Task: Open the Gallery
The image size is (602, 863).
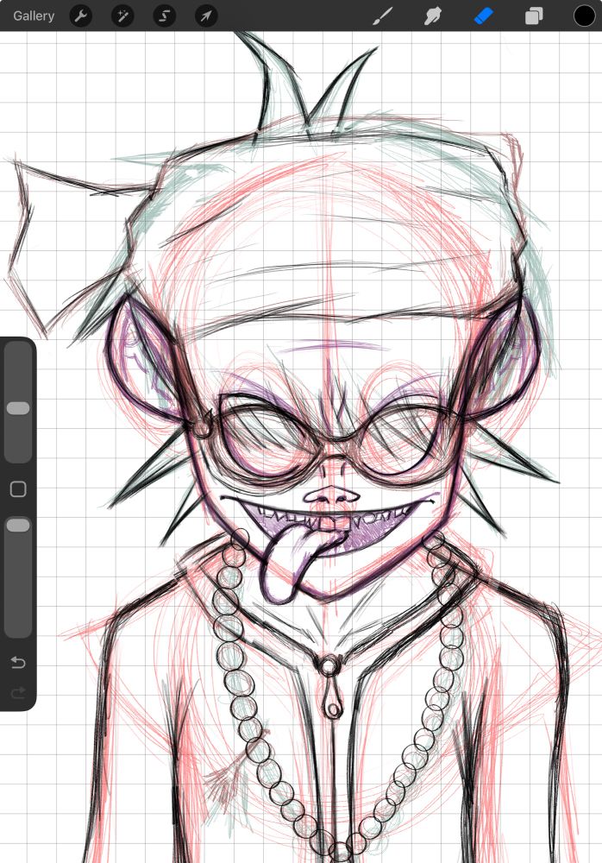Action: point(34,16)
